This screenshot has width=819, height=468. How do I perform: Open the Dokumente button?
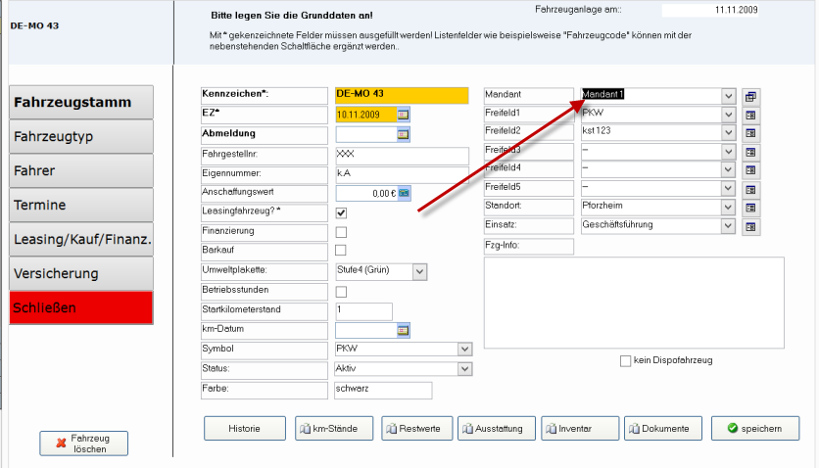[663, 429]
